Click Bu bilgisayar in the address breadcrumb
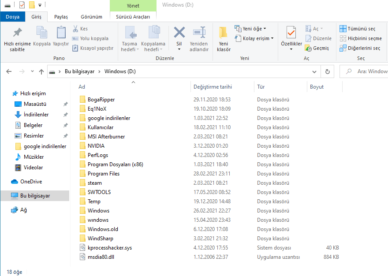The width and height of the screenshot is (388, 276). [x=79, y=71]
